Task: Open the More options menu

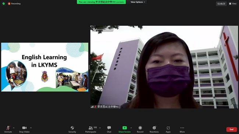Action: [182, 129]
